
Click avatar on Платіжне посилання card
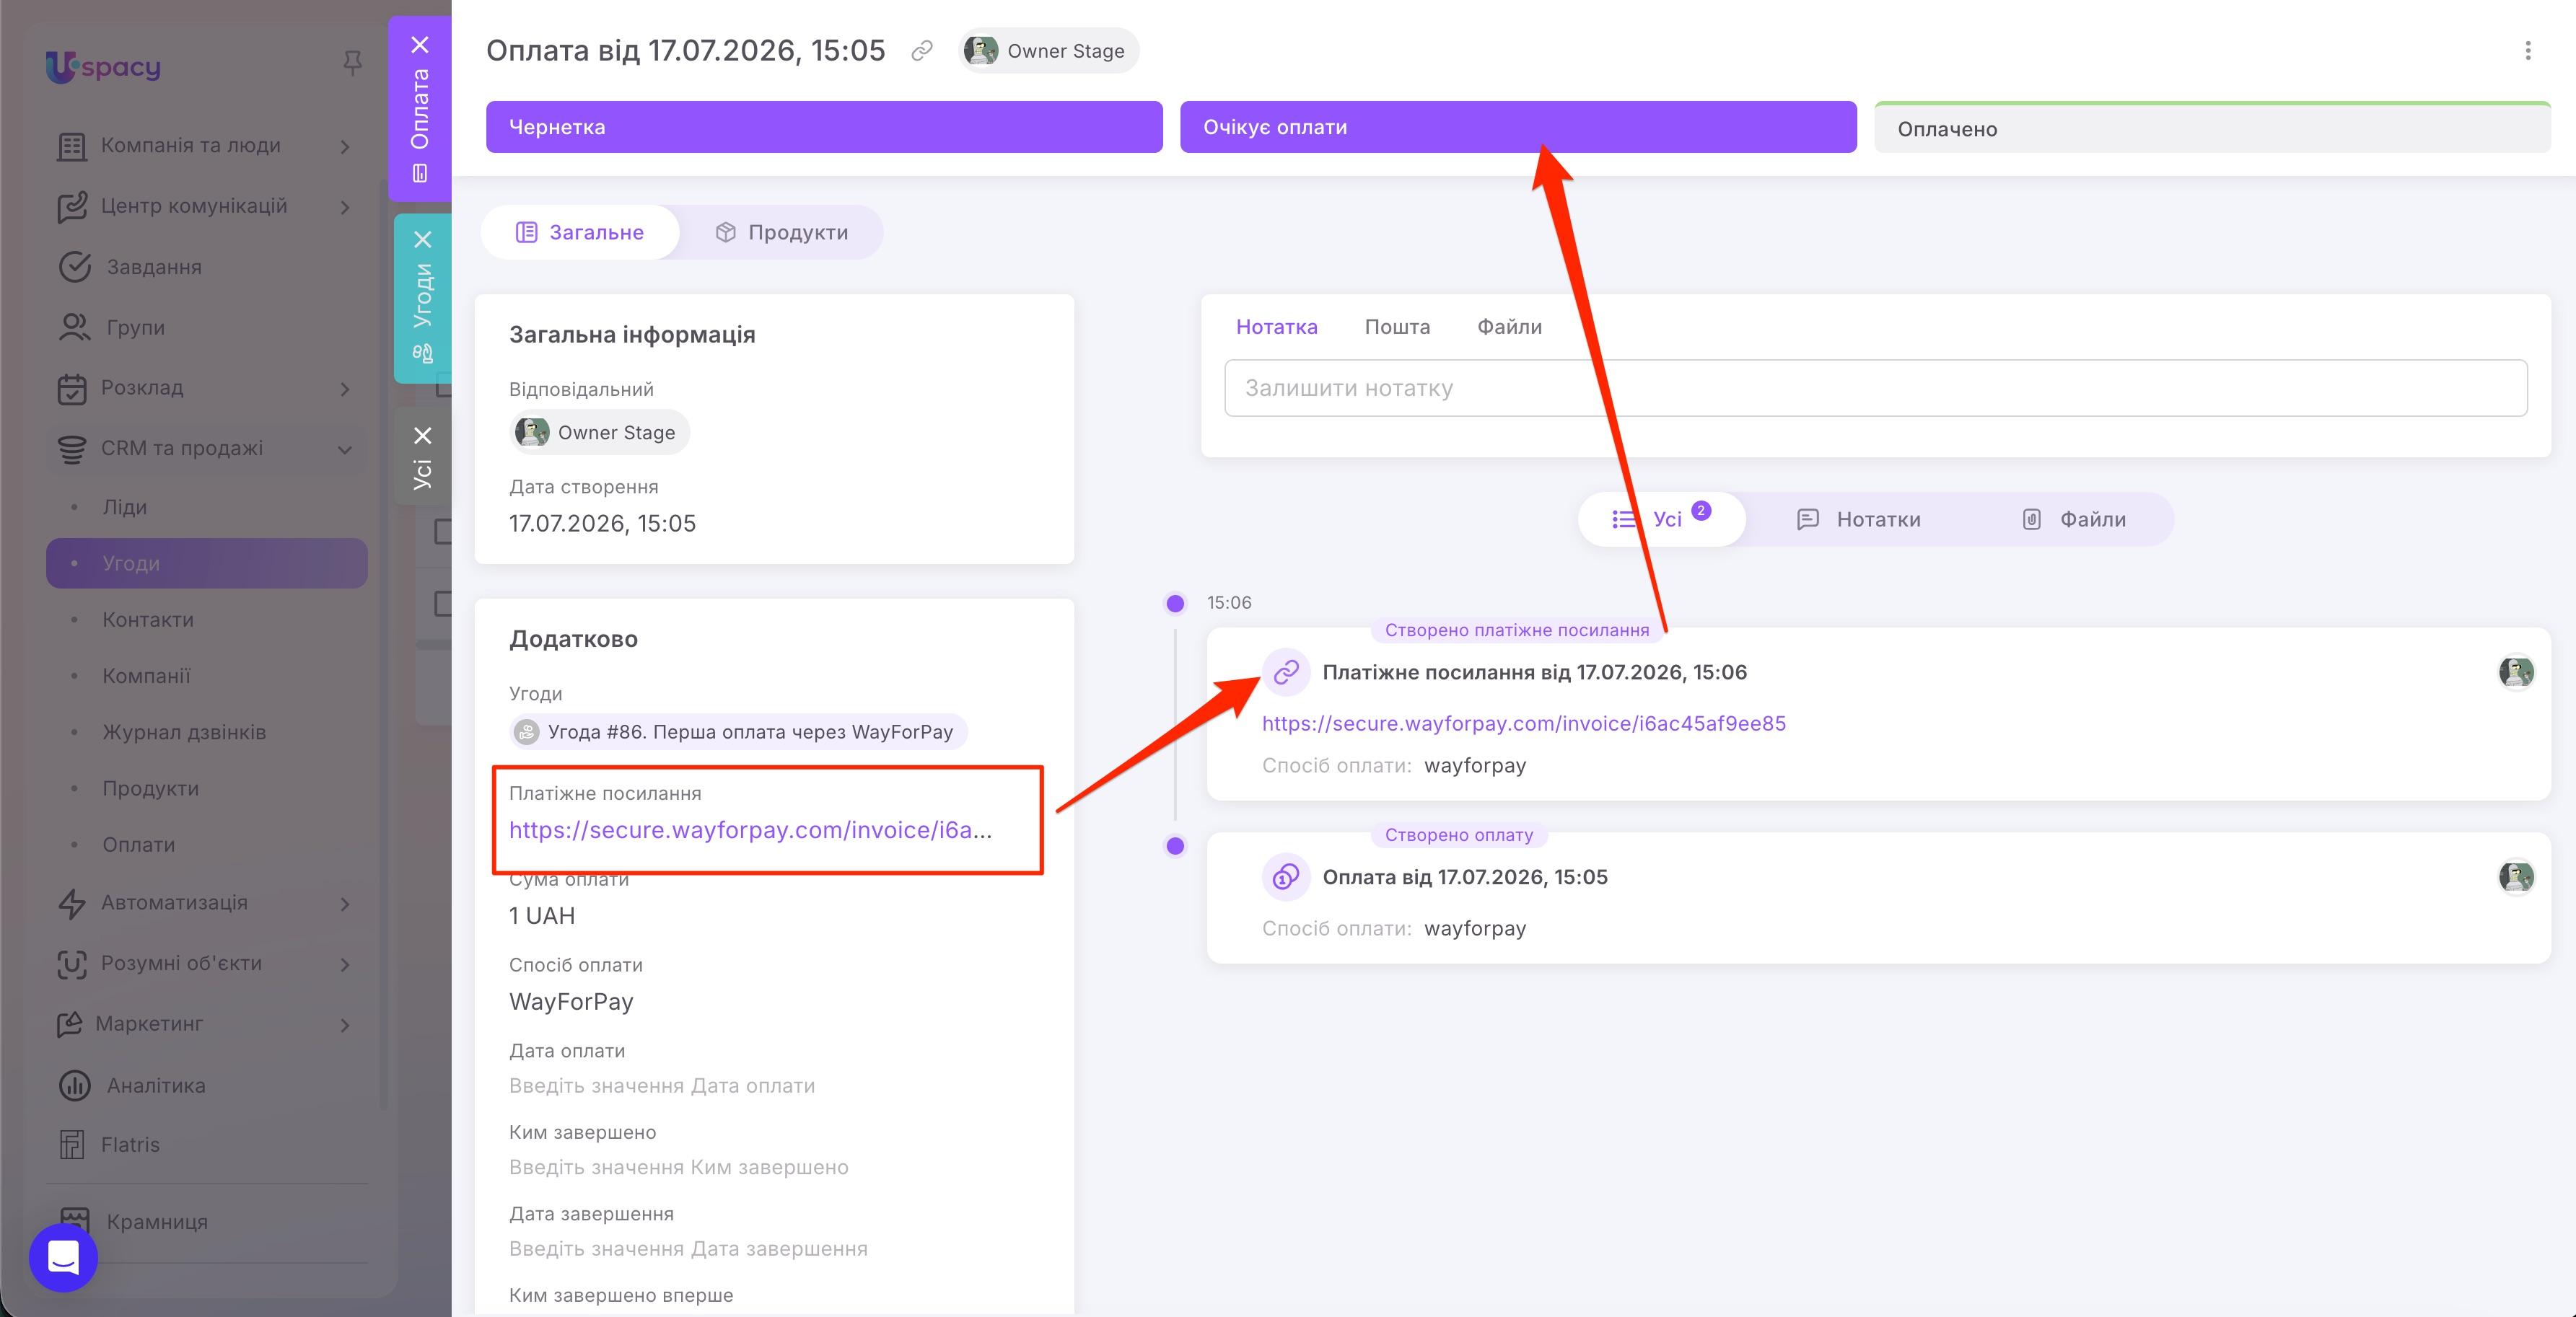click(2516, 671)
